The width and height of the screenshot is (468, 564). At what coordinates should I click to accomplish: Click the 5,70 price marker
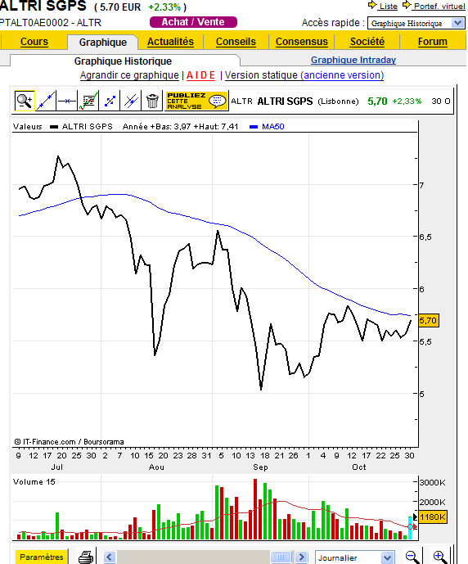pyautogui.click(x=429, y=321)
